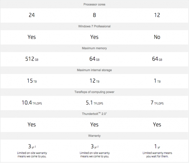This screenshot has width=189, height=163.
Task: Select the 512 GB memory value
Action: pos(32,59)
